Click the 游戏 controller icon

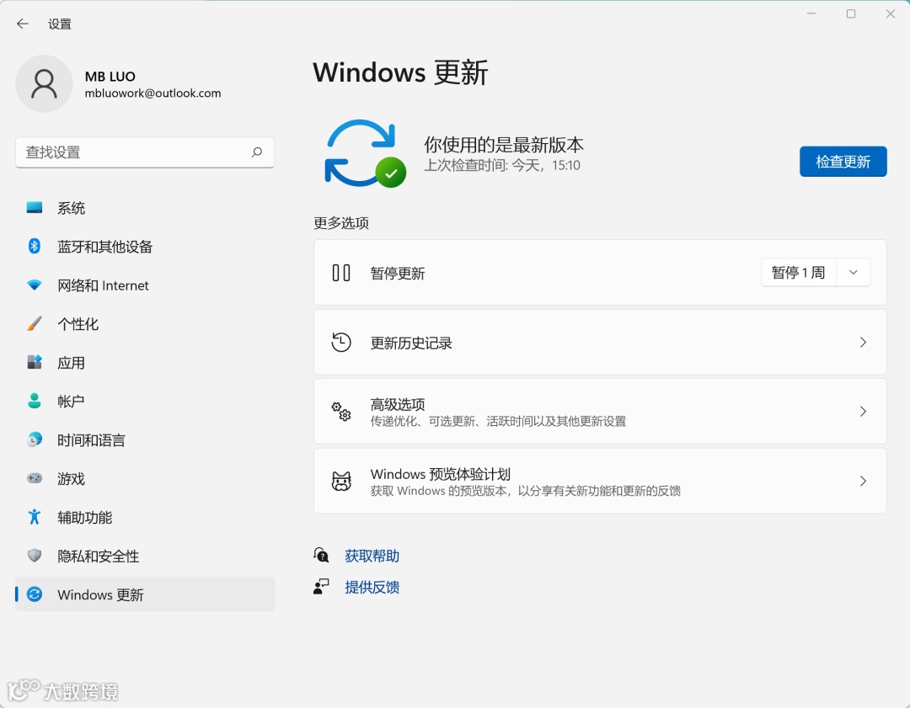tap(35, 478)
